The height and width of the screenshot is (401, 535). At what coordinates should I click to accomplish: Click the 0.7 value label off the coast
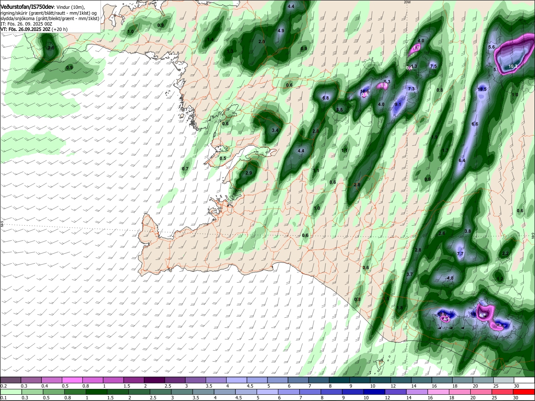point(186,169)
